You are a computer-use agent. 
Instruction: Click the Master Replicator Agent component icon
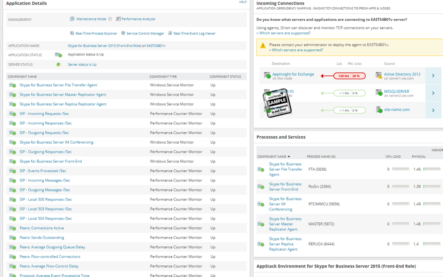(12, 95)
